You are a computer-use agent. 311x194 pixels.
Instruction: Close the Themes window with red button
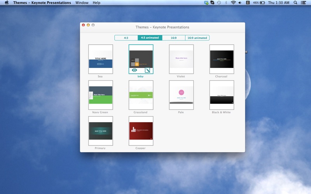tap(84, 25)
